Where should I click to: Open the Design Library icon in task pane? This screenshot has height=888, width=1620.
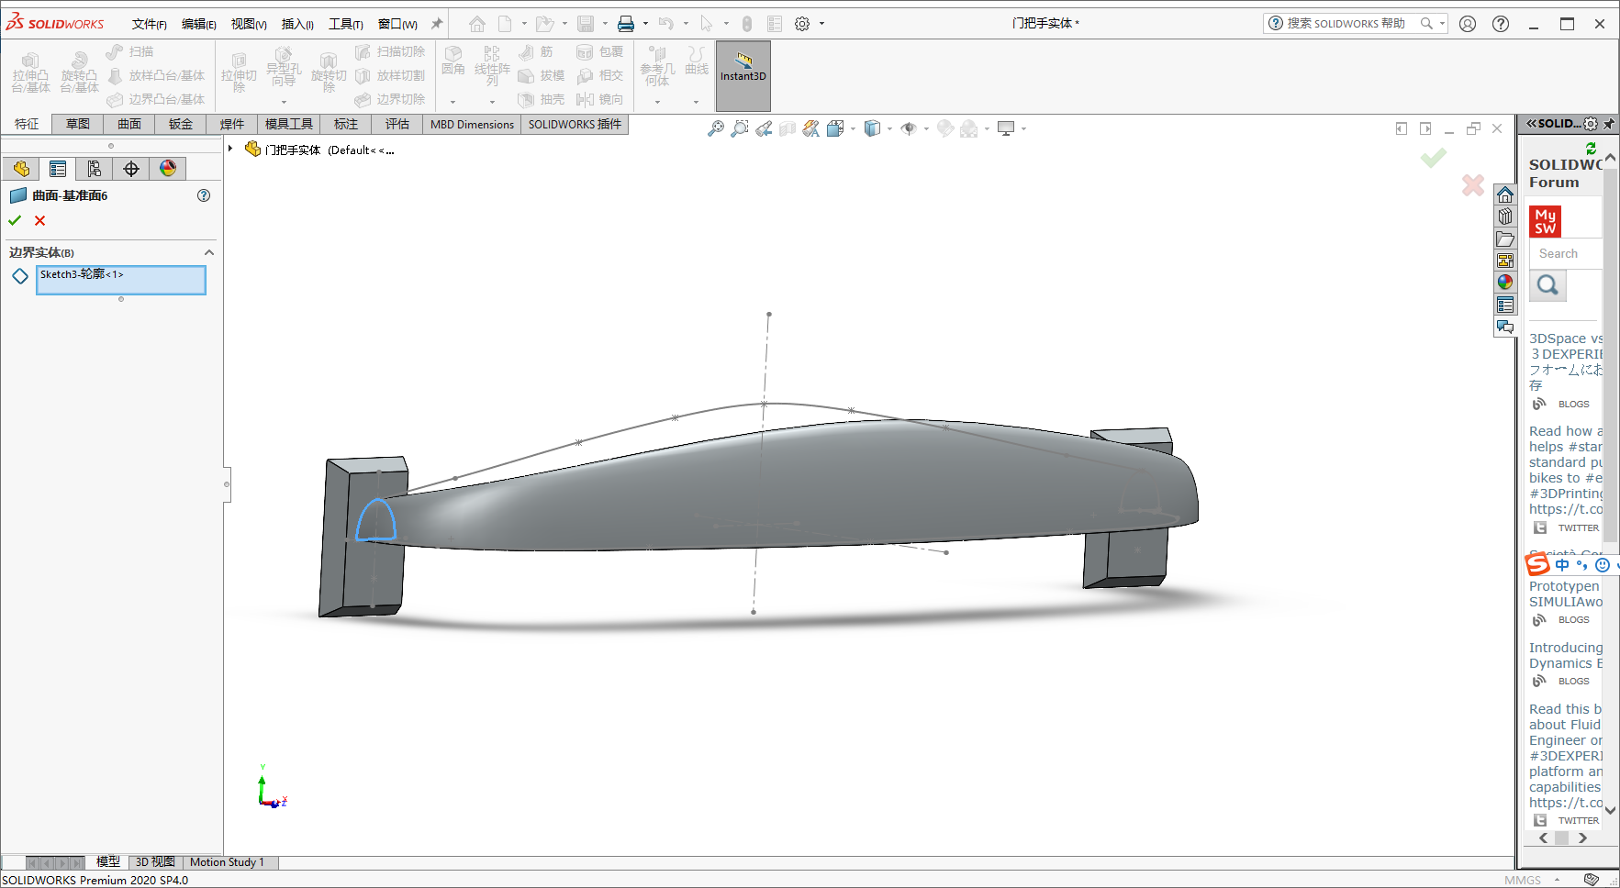pos(1505,217)
